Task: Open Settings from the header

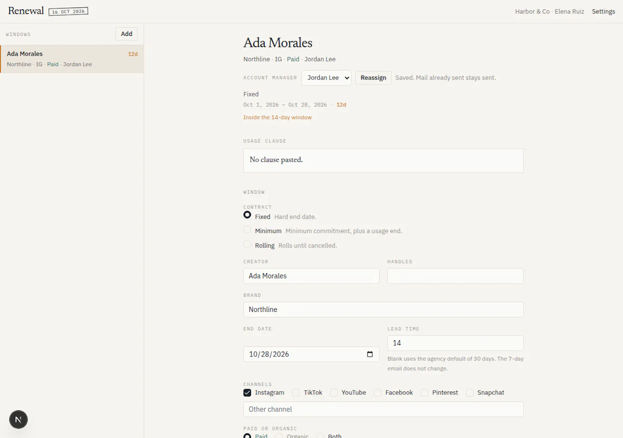Action: (x=604, y=12)
